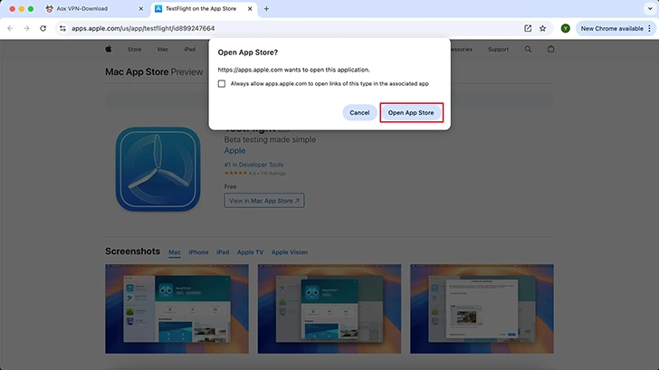Click #1 in Developer Tools link
This screenshot has width=659, height=370.
[x=253, y=165]
